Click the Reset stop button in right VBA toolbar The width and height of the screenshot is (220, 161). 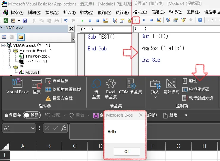coord(151,20)
